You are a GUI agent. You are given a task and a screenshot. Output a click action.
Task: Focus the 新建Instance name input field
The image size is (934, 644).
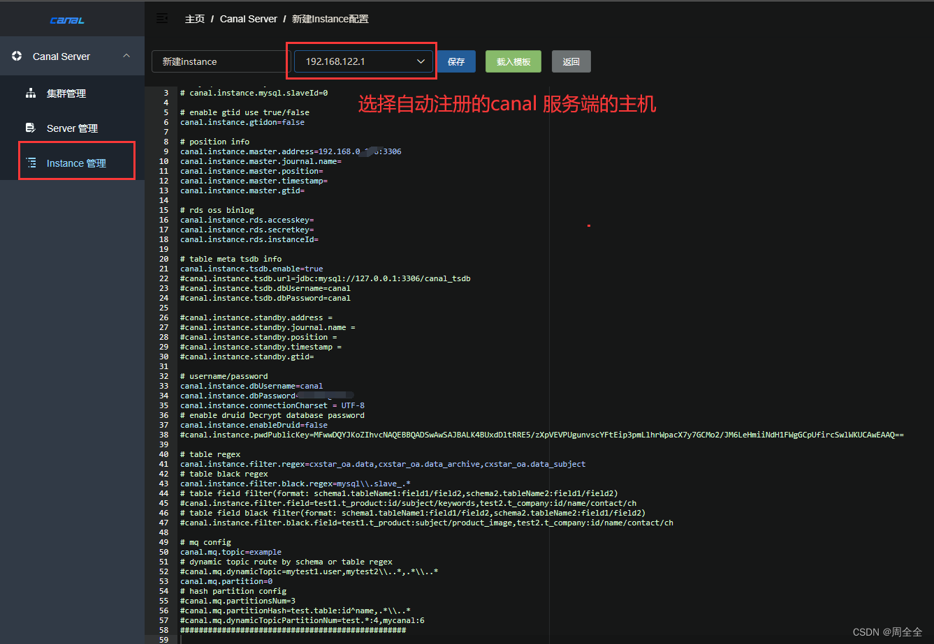tap(219, 61)
